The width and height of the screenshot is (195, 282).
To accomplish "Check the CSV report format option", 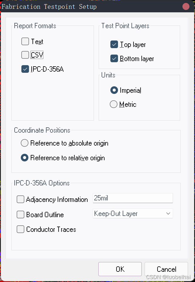I will coord(25,55).
